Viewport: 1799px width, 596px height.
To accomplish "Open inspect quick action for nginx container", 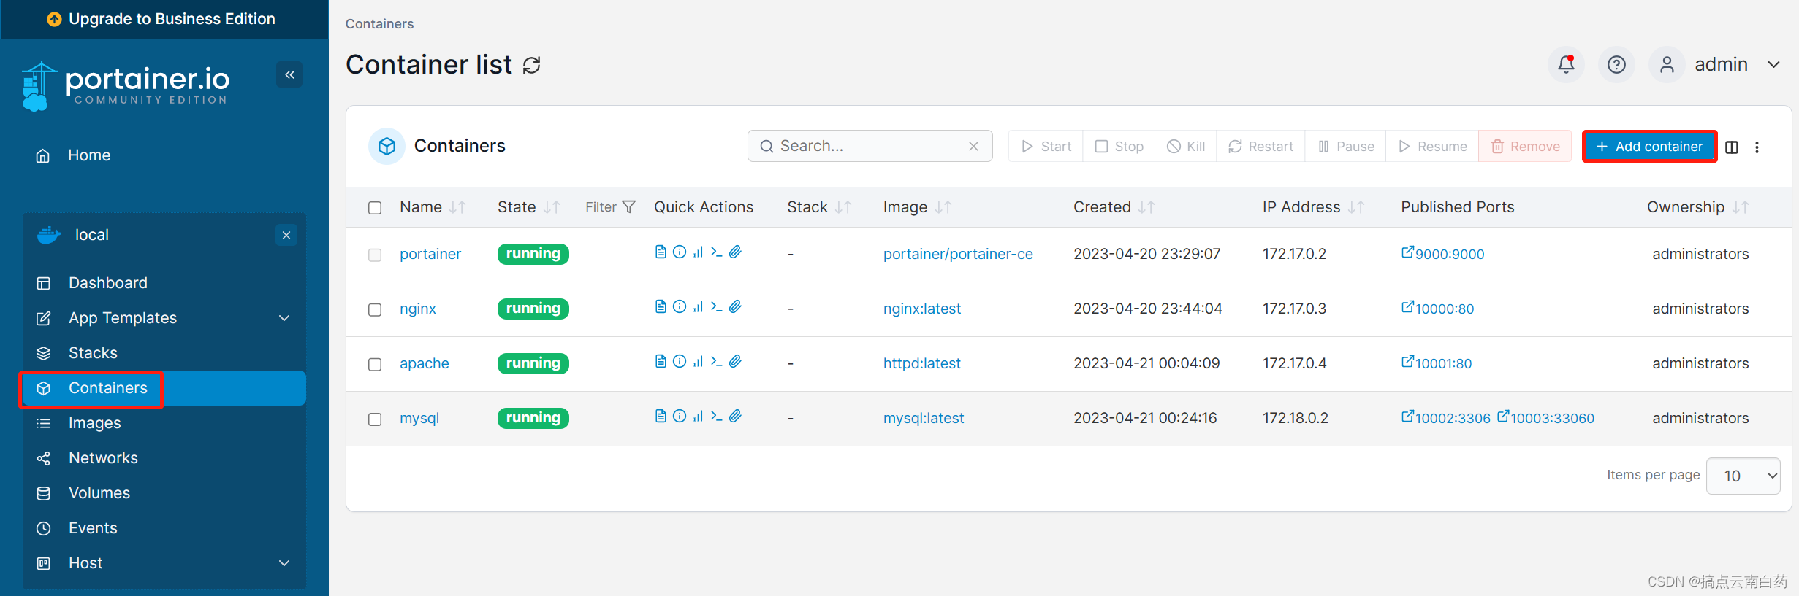I will (680, 307).
